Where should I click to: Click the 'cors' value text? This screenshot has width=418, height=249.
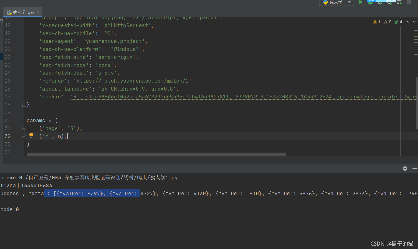coord(104,65)
